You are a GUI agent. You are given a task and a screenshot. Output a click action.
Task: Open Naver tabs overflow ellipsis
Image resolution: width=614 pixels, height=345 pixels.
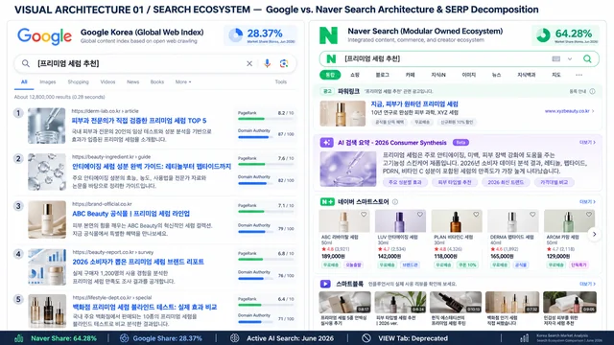[579, 75]
